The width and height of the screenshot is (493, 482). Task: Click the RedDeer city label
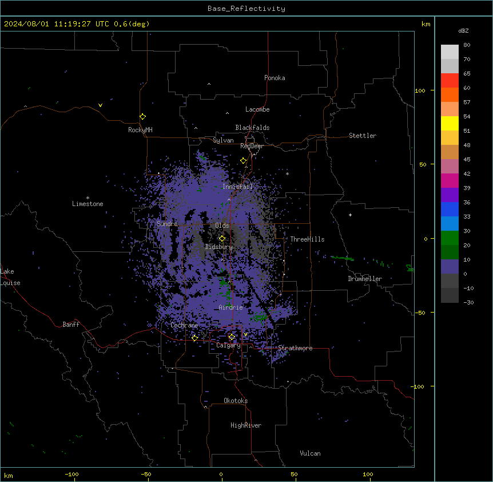click(252, 146)
